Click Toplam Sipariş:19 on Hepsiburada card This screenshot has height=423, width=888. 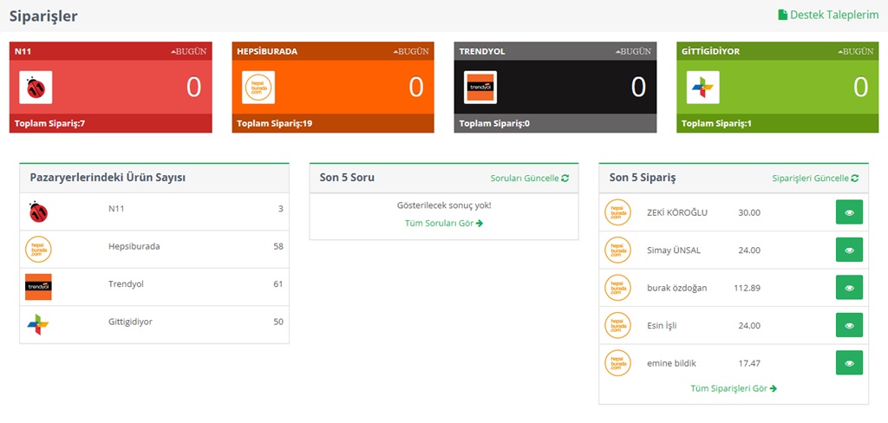[x=274, y=123]
